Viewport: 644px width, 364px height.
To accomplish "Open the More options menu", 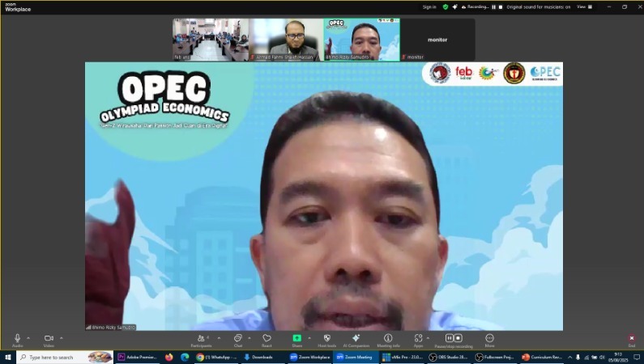I will coord(489,340).
